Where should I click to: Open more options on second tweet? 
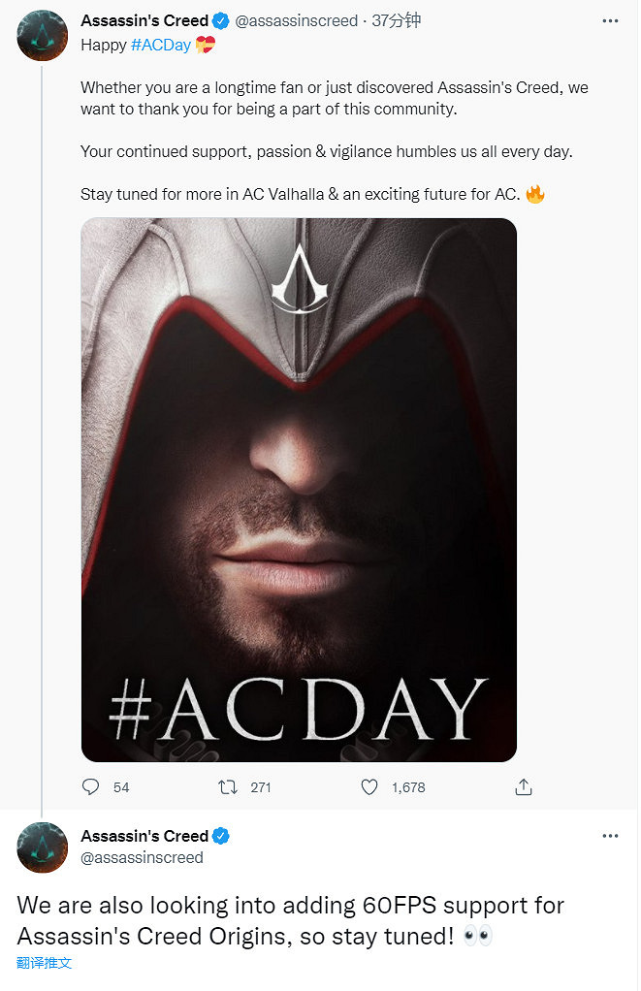click(610, 836)
